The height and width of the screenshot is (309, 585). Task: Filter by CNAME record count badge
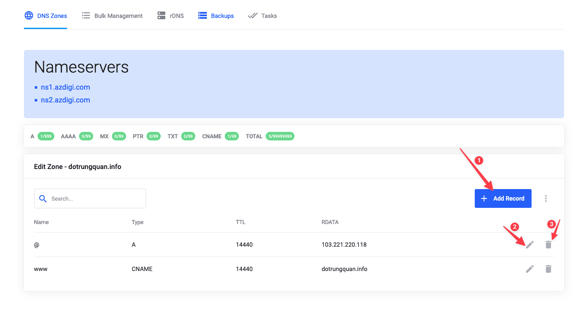[232, 137]
